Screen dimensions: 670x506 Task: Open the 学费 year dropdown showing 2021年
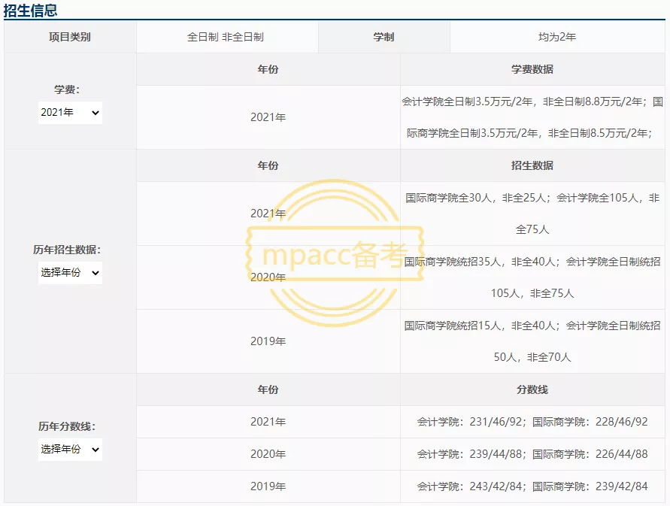[x=70, y=112]
